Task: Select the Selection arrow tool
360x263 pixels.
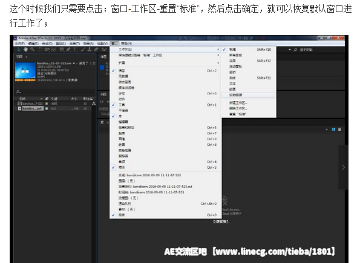Action: click(19, 50)
